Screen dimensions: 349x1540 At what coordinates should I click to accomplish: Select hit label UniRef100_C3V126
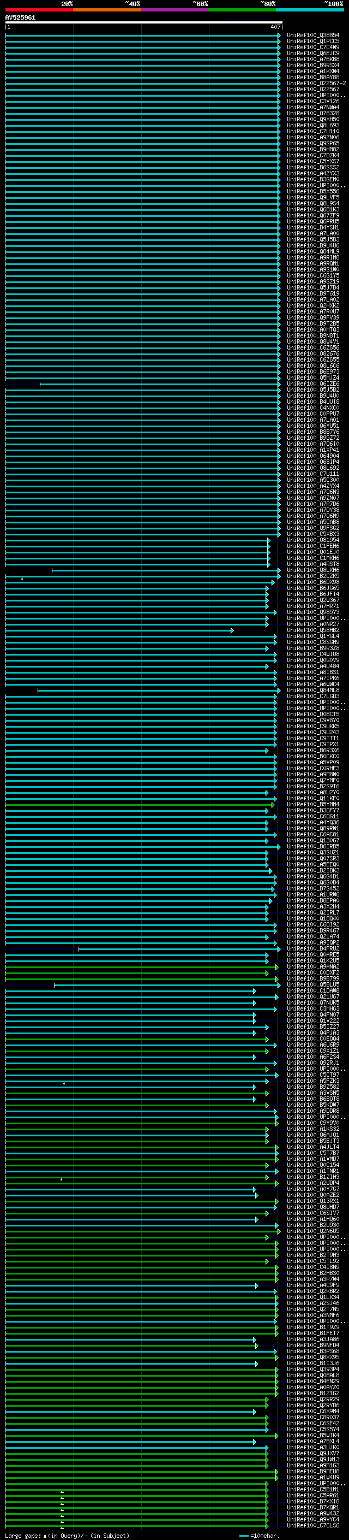[x=312, y=102]
